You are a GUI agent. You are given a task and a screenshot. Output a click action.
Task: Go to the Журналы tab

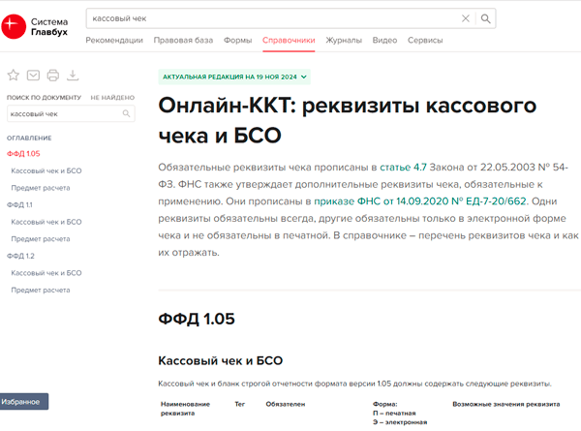point(344,41)
